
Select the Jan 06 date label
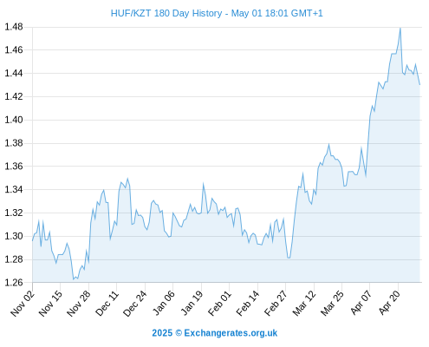click(x=163, y=303)
